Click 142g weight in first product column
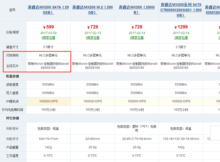The height and width of the screenshot is (162, 220). (x=48, y=147)
